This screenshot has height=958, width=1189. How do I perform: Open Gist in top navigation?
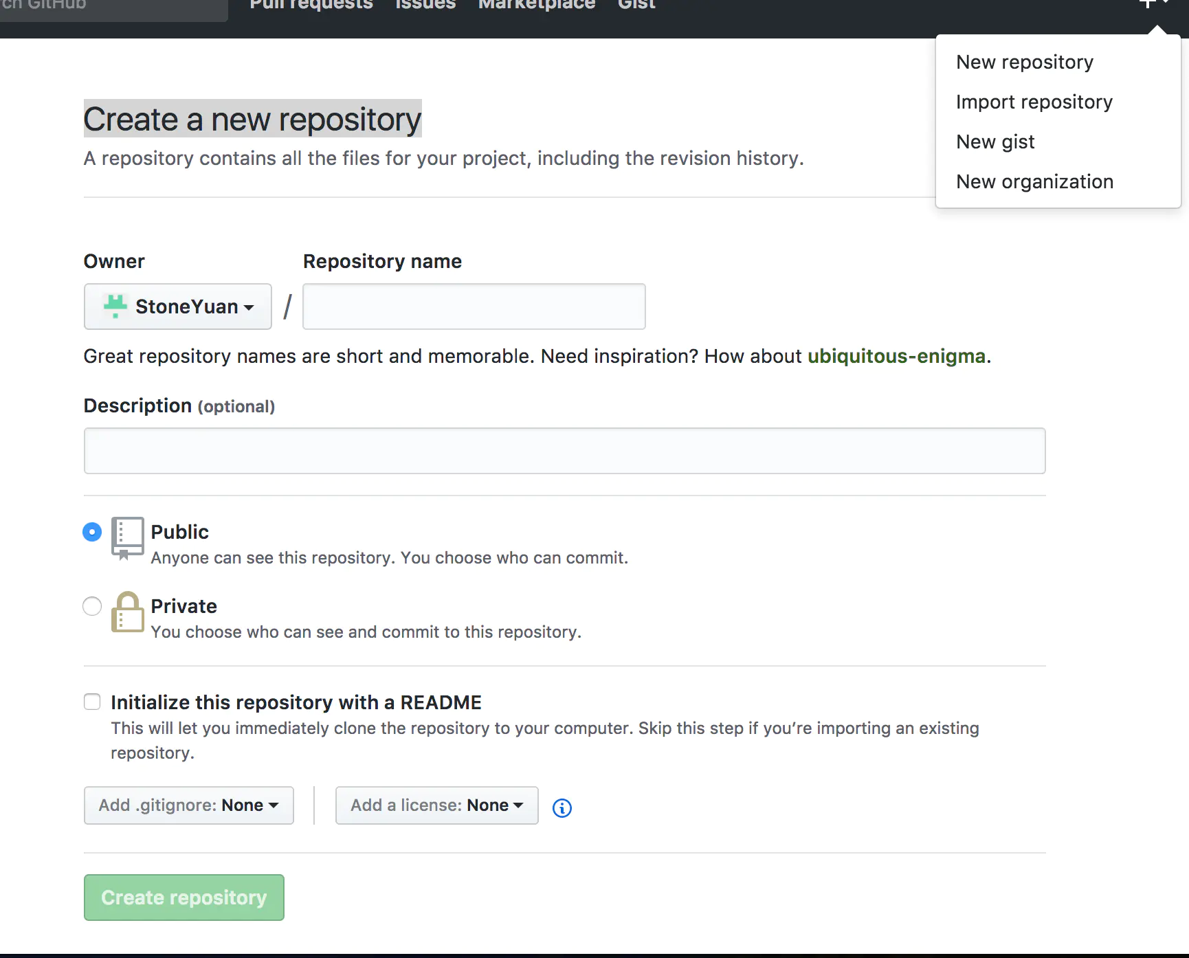point(636,4)
